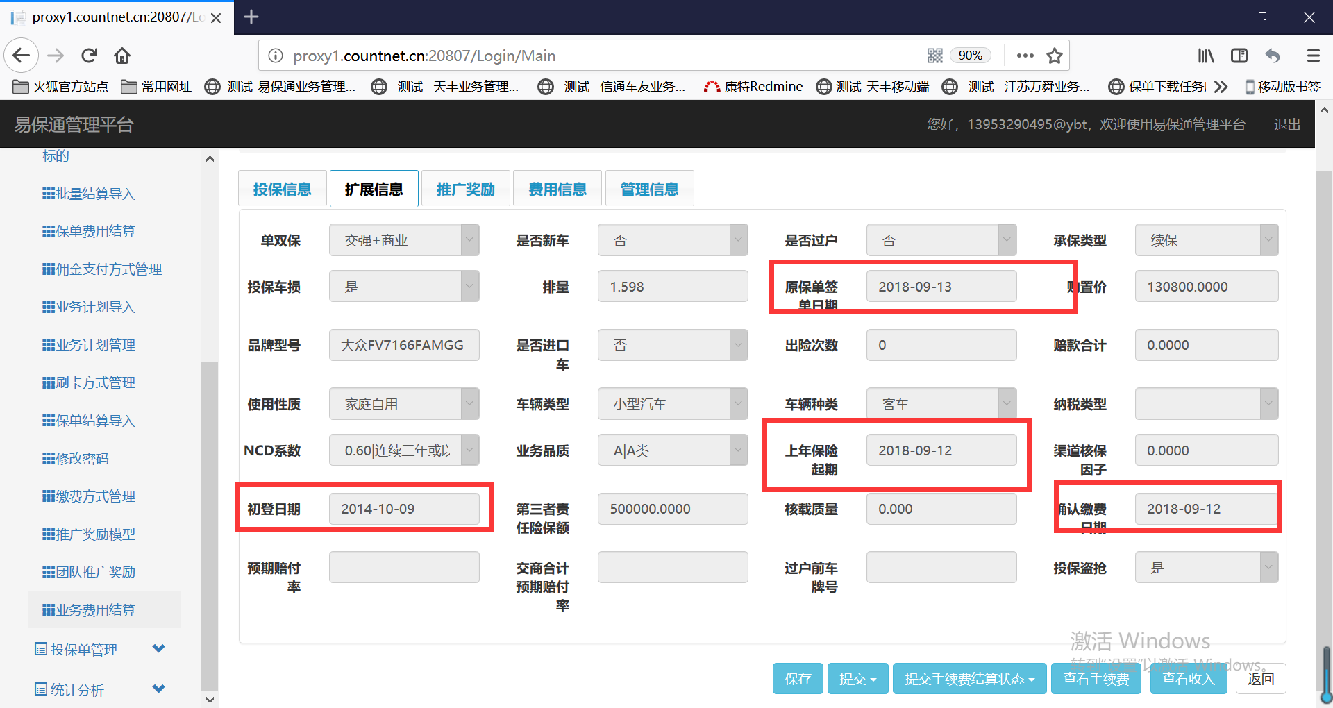Open the Firefox library icon

(x=1206, y=56)
